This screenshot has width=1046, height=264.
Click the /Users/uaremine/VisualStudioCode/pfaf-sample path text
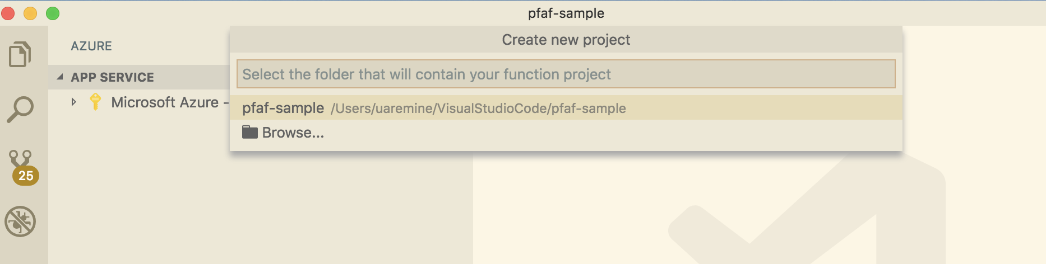(478, 109)
